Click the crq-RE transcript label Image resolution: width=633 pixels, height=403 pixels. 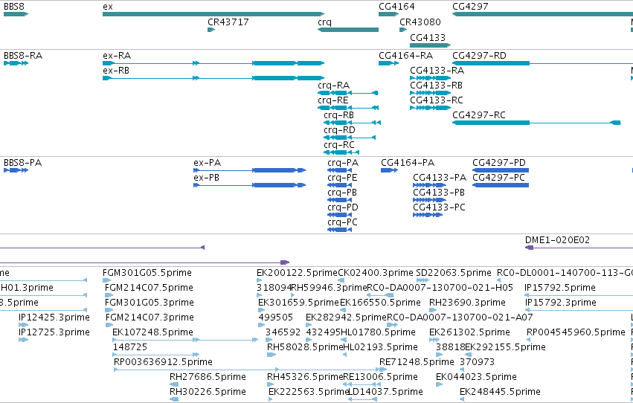click(x=333, y=100)
